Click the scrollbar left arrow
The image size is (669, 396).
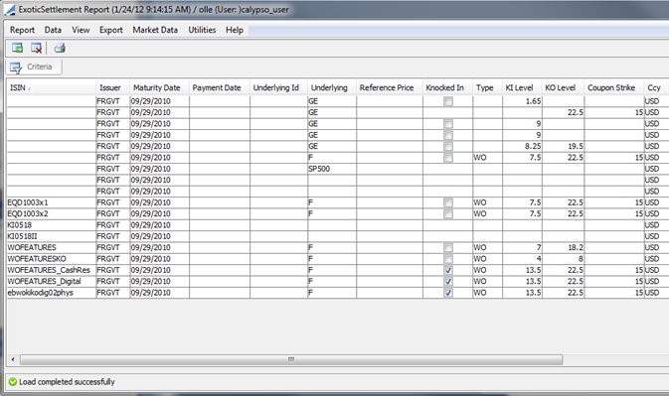(x=13, y=360)
